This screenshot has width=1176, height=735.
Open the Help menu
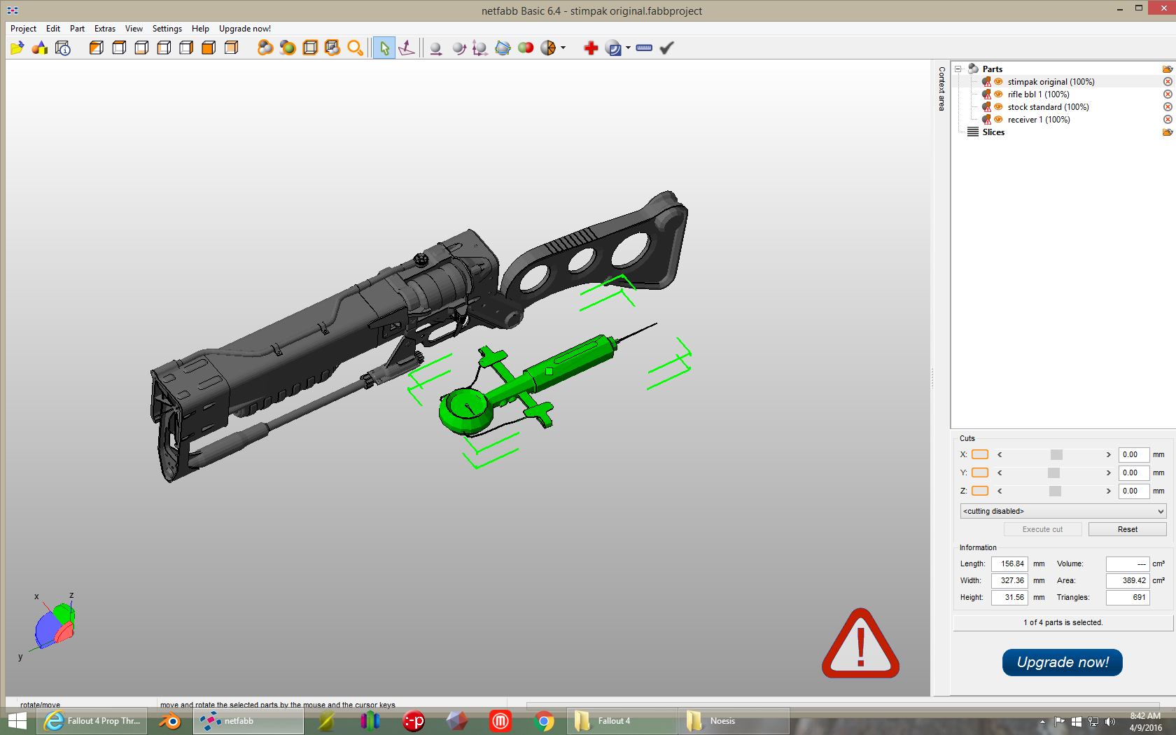point(200,29)
